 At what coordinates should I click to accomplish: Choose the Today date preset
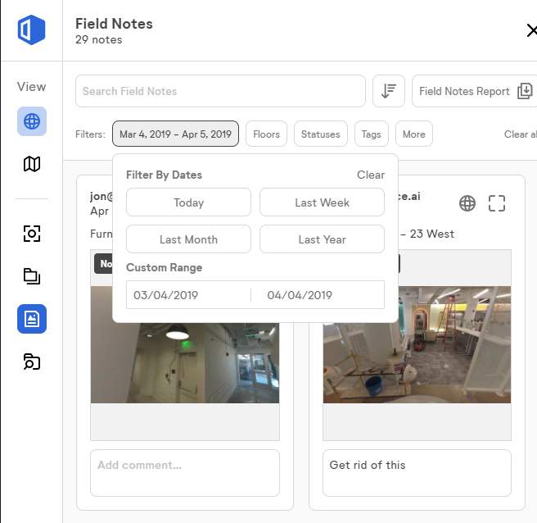click(x=189, y=202)
